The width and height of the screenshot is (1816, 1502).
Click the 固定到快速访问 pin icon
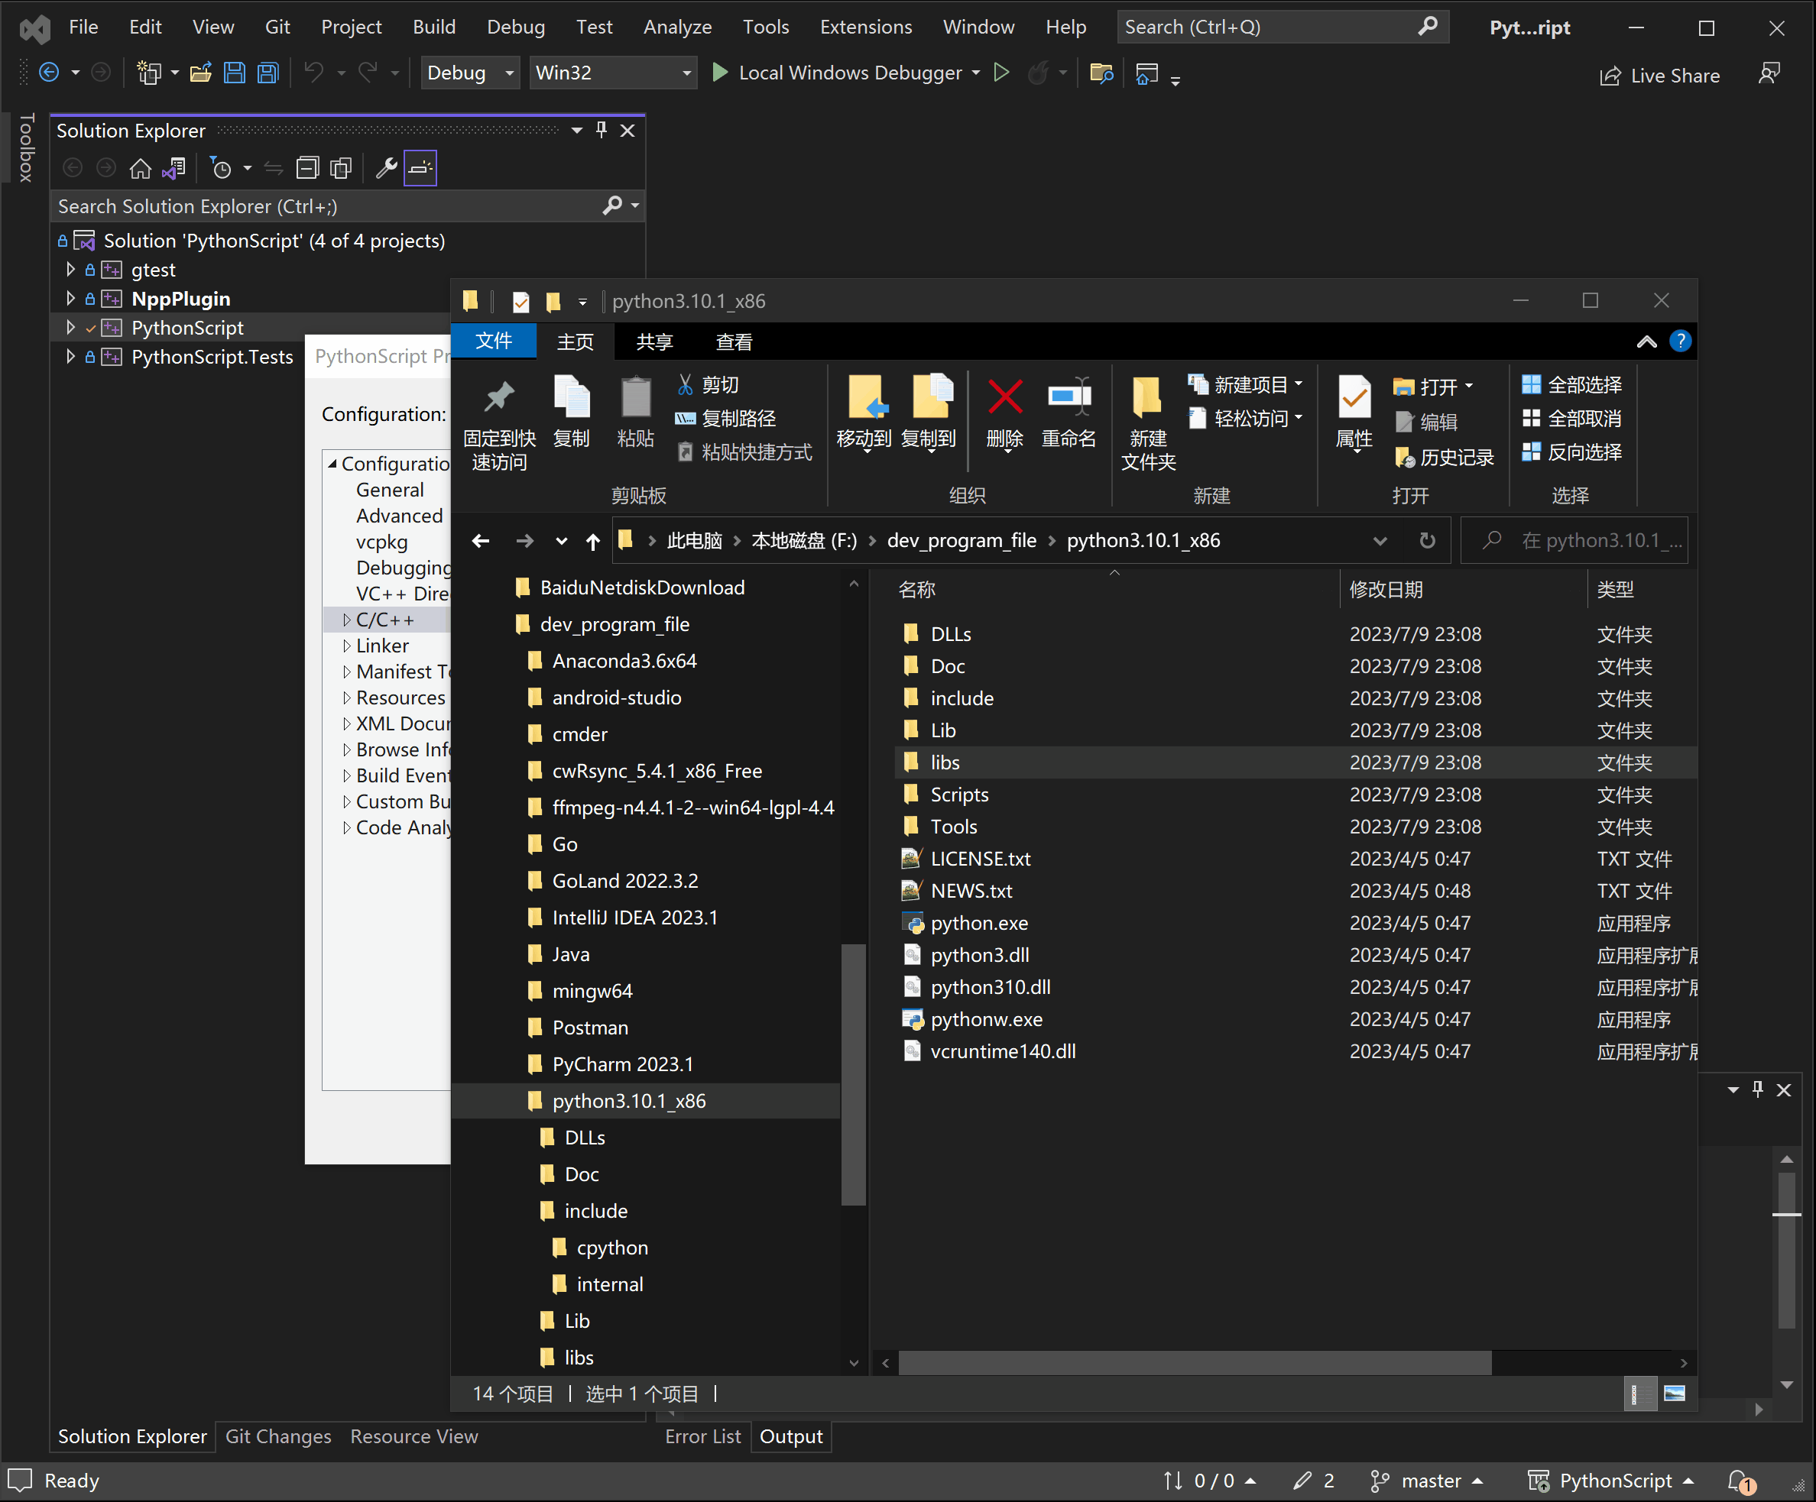(499, 397)
